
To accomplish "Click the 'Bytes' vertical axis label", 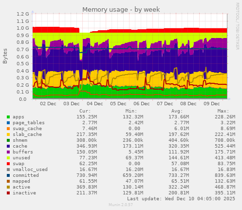I will point(5,56).
